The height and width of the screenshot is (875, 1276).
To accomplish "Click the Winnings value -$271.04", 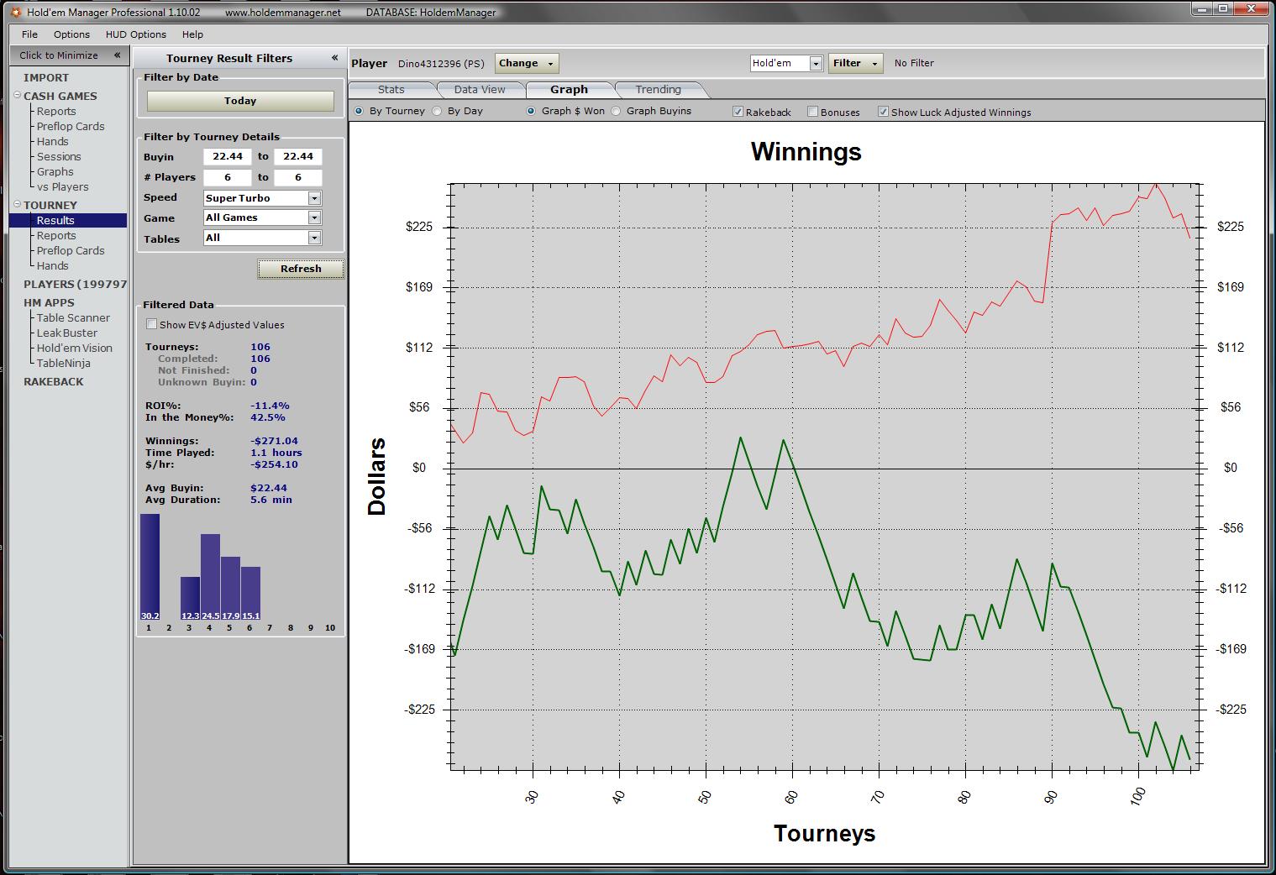I will 274,441.
